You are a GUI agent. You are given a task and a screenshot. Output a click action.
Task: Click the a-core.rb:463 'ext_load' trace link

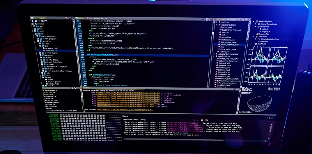[x=128, y=93]
